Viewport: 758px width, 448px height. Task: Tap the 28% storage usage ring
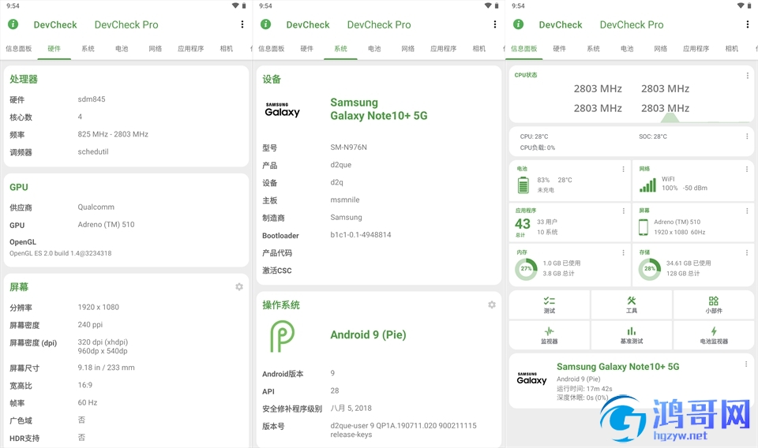[650, 269]
